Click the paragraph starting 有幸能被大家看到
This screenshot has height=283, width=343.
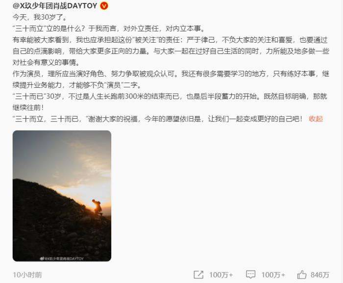[x=171, y=51]
